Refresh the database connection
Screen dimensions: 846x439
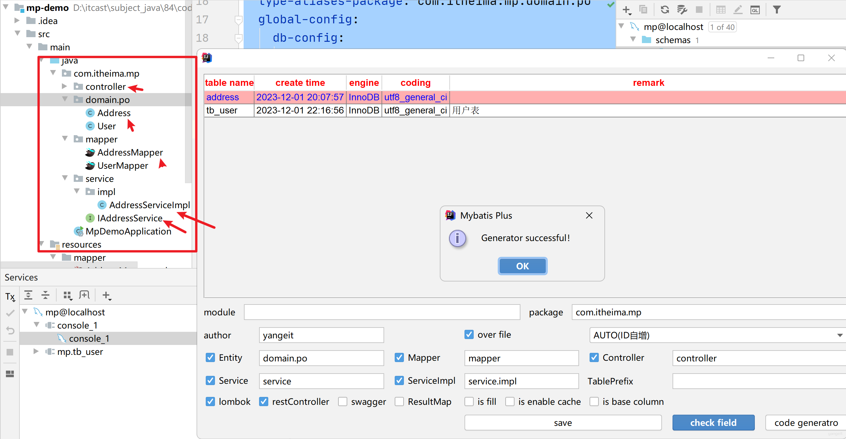click(665, 10)
